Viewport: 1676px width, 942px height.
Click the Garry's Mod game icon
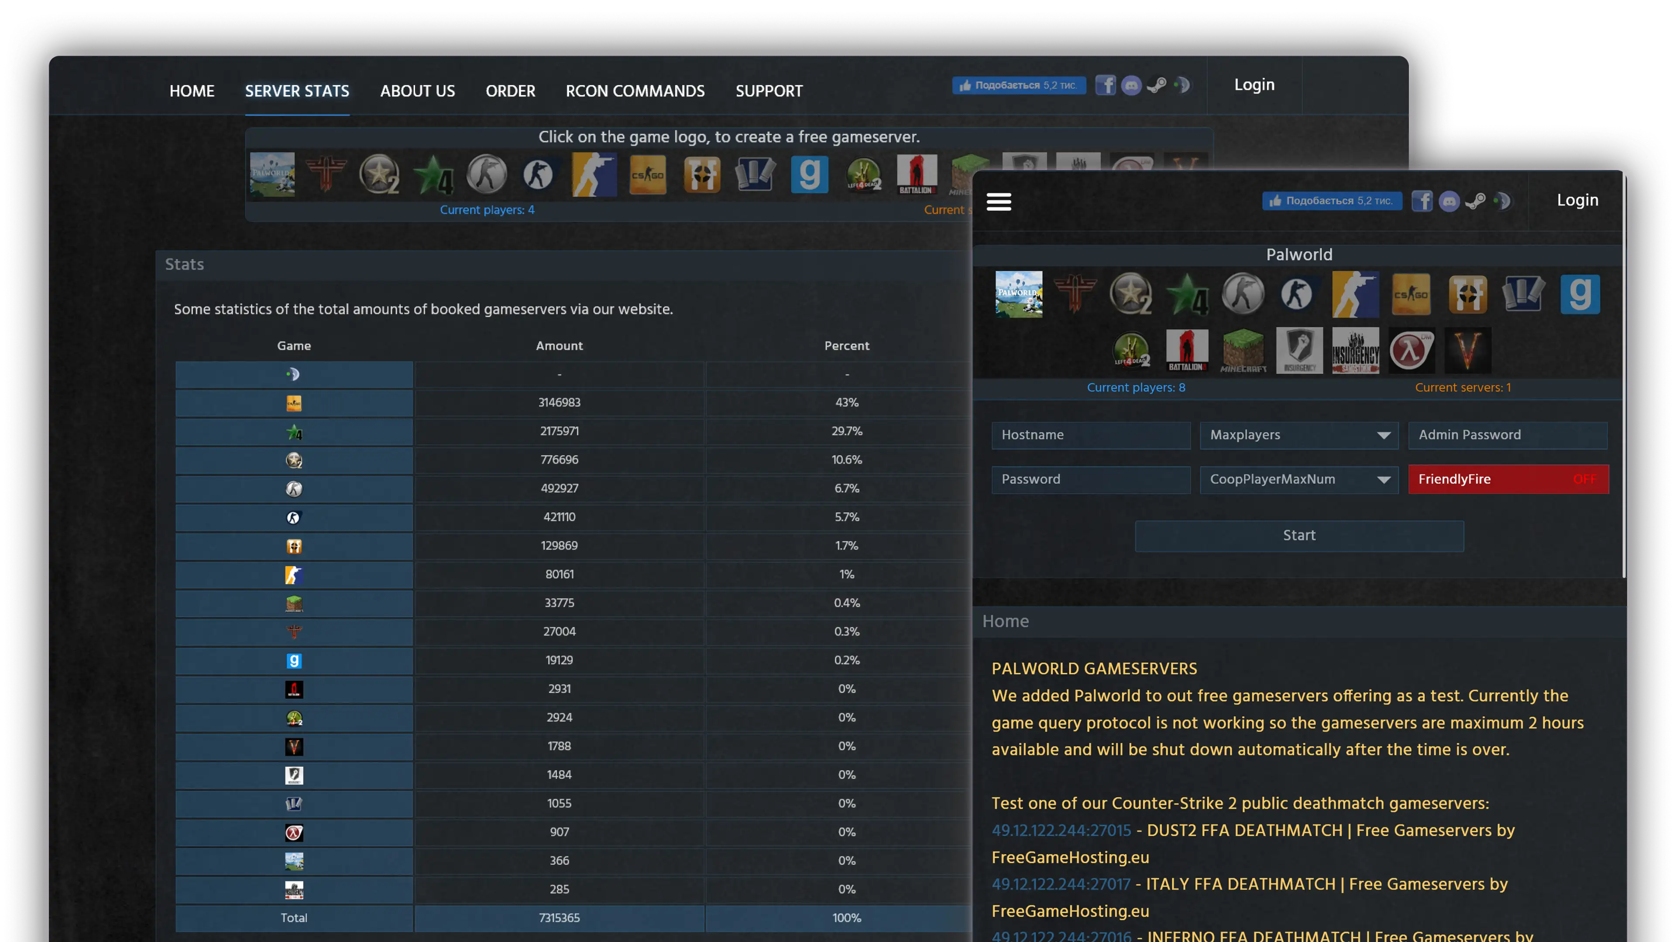click(1581, 294)
